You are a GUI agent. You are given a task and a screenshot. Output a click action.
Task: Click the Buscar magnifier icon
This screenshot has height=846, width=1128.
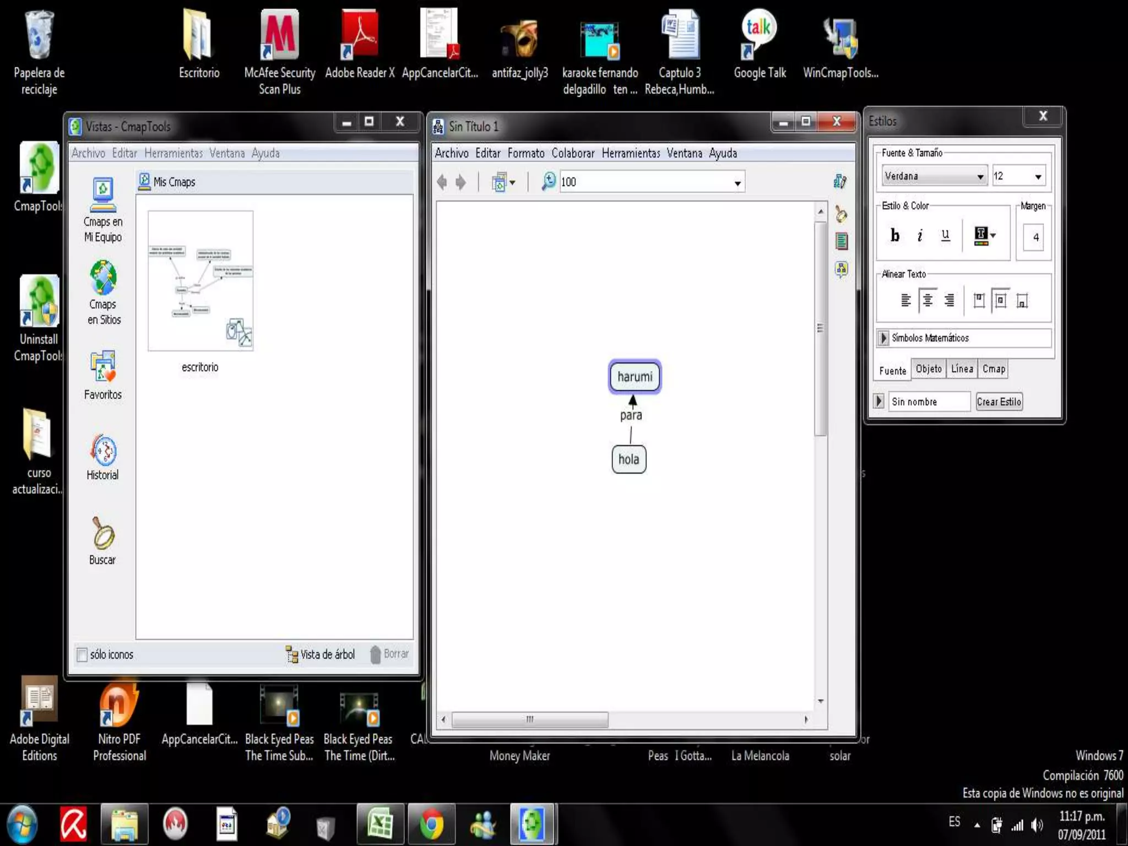coord(103,533)
